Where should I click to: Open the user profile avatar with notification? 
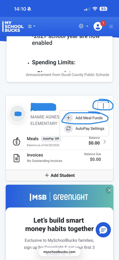point(98,26)
